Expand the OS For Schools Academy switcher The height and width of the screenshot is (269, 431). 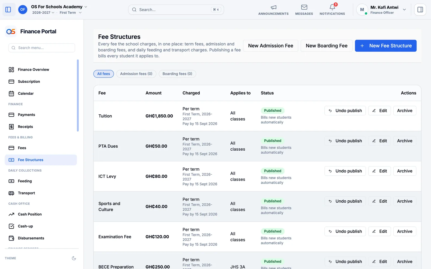click(x=59, y=7)
